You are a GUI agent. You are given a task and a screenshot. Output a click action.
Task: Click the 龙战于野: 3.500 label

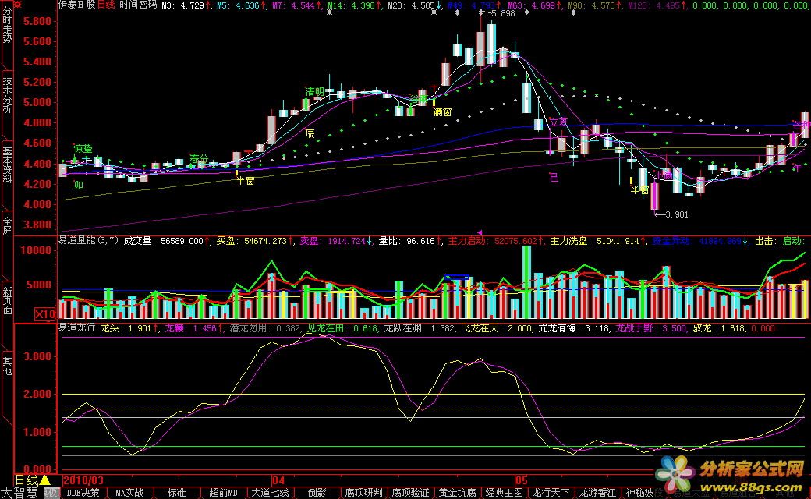651,327
